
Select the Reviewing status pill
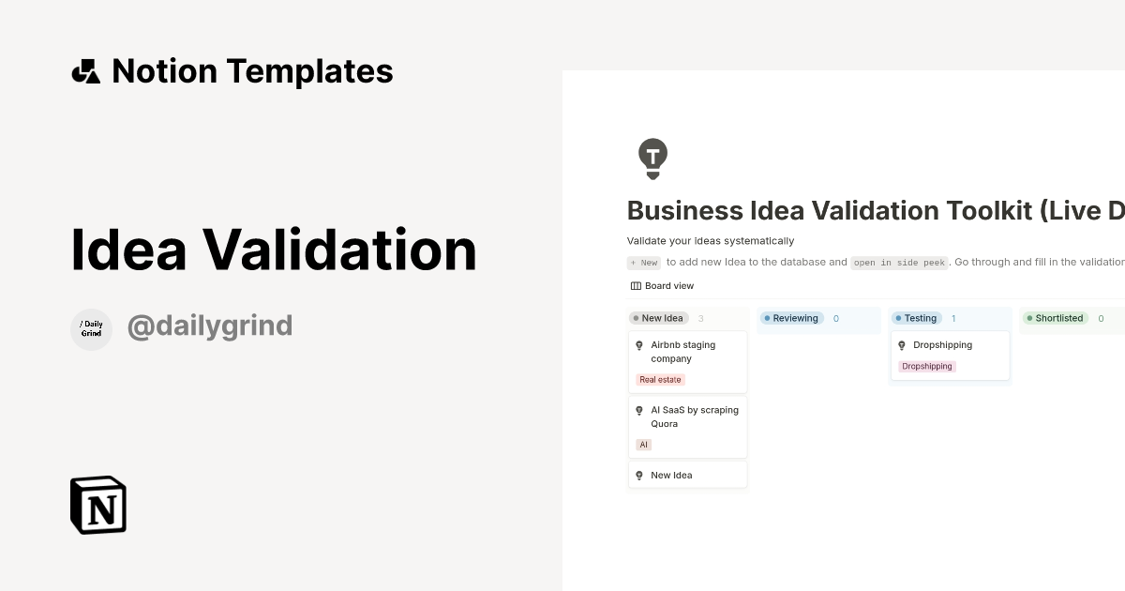tap(791, 318)
